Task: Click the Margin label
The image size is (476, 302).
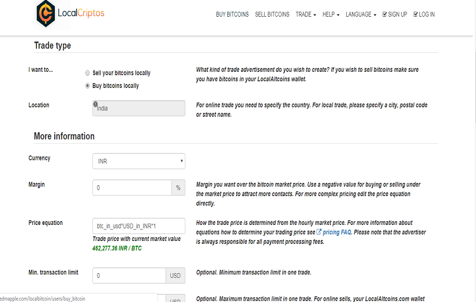Action: (36, 184)
